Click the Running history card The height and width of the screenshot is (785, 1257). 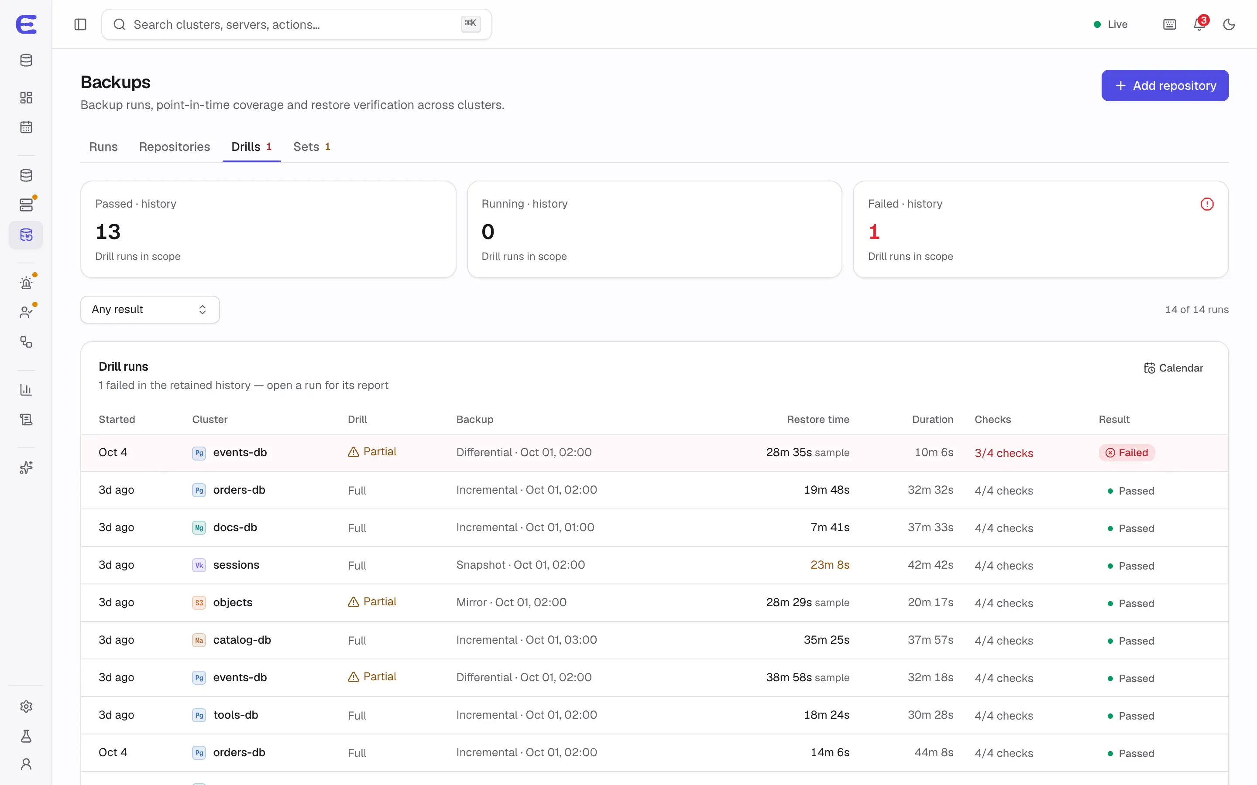click(654, 229)
